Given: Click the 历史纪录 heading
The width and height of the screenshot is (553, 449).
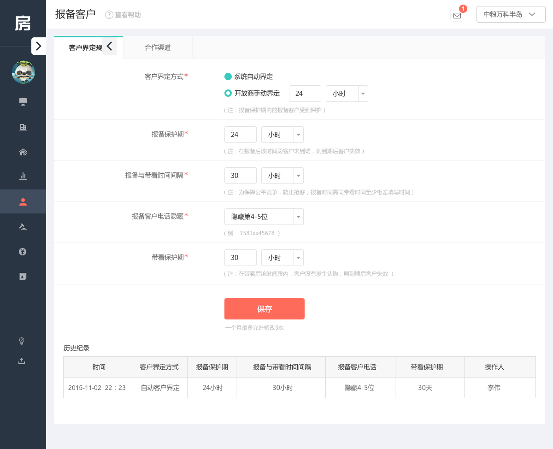Looking at the screenshot, I should point(76,348).
